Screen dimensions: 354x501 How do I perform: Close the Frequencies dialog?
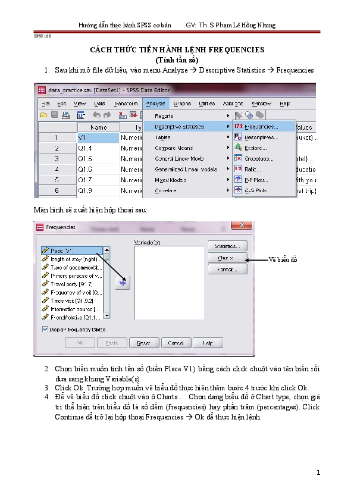[242, 226]
